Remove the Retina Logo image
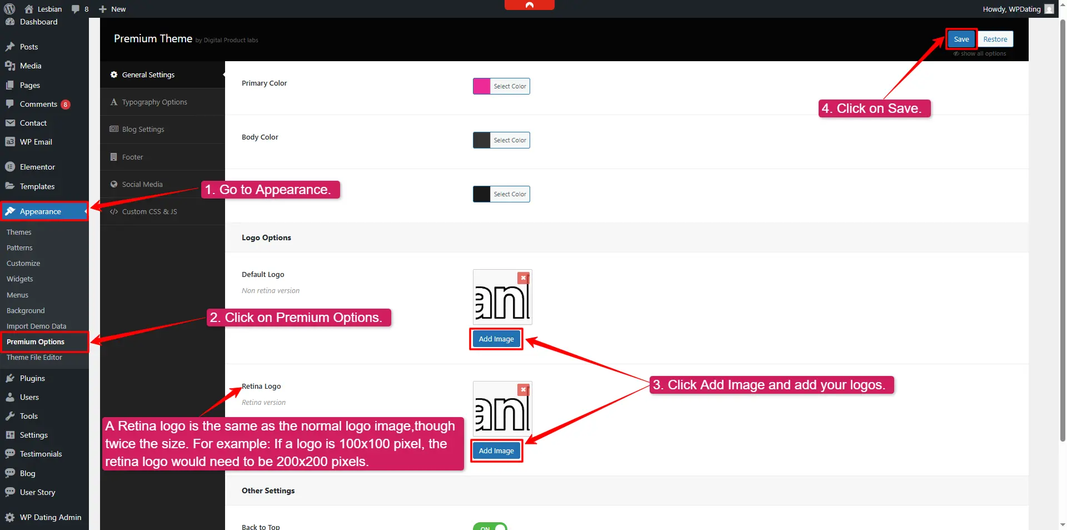Screen dimensions: 1067x530 (523, 389)
